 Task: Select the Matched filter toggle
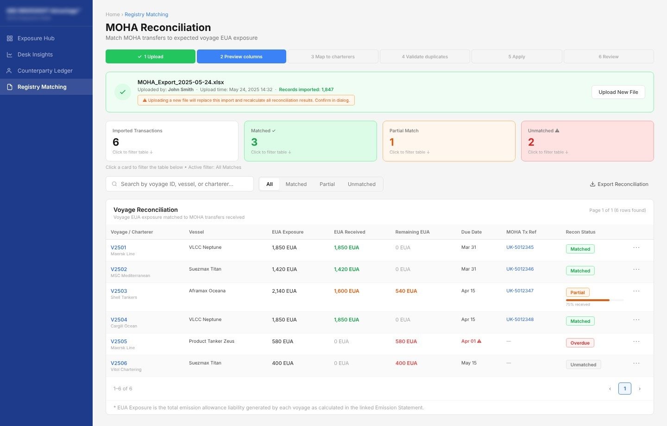coord(296,184)
